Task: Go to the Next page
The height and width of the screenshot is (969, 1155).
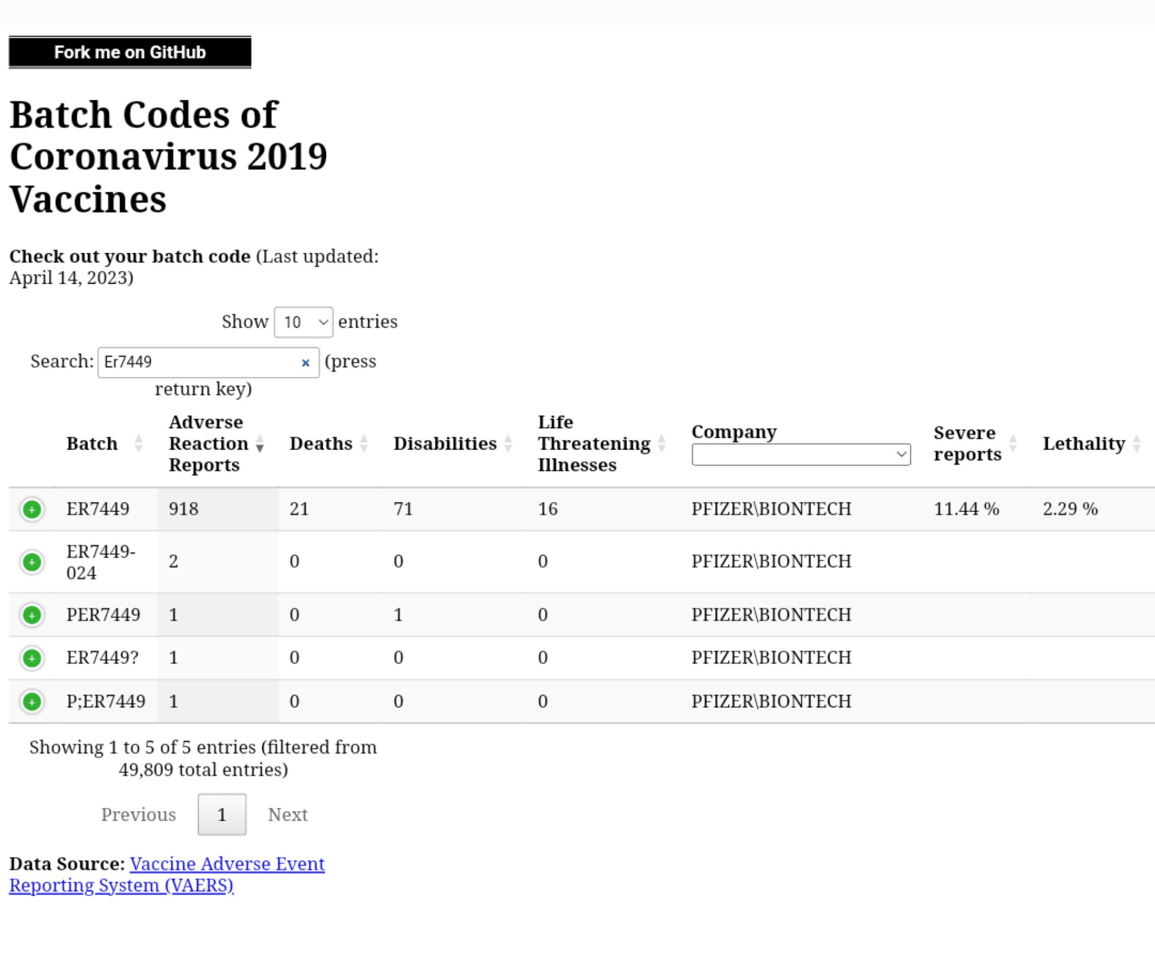Action: [x=288, y=814]
